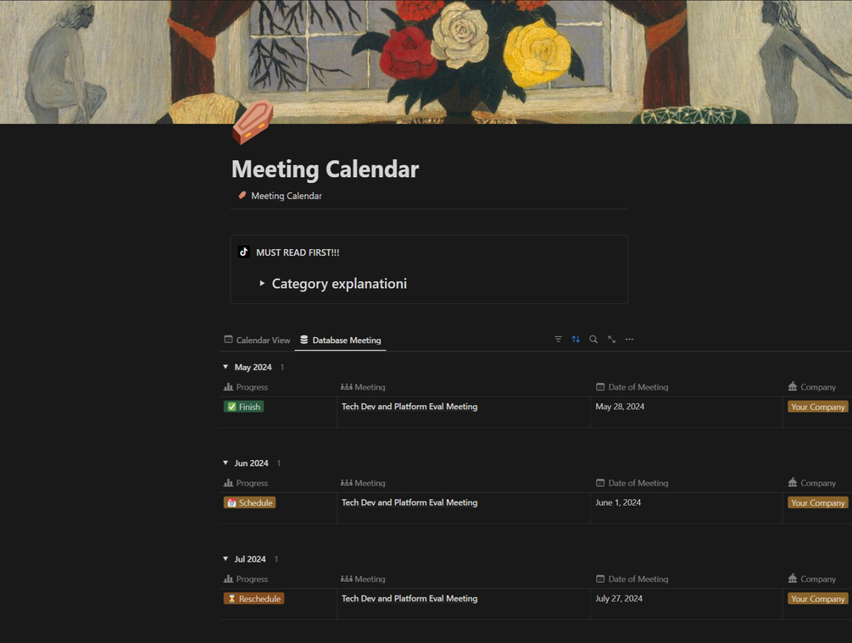Switch to the Calendar View tab

coord(257,341)
